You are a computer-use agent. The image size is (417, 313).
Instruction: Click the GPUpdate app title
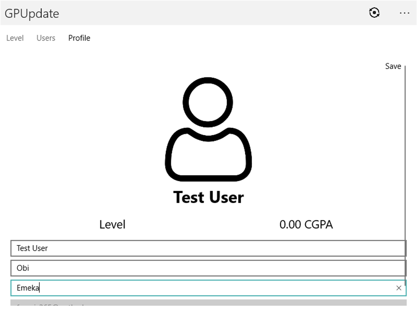31,13
